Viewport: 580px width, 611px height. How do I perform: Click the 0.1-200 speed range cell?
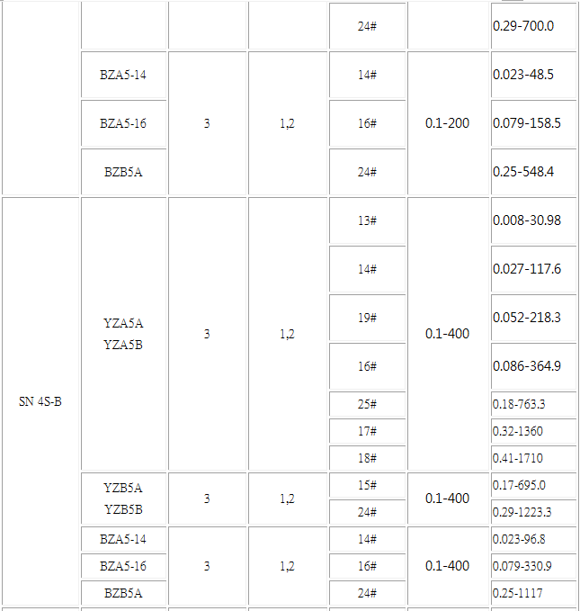click(448, 123)
